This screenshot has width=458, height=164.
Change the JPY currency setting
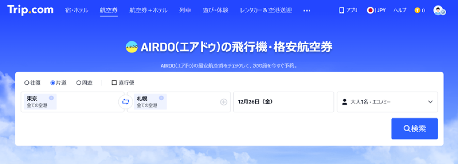point(381,10)
